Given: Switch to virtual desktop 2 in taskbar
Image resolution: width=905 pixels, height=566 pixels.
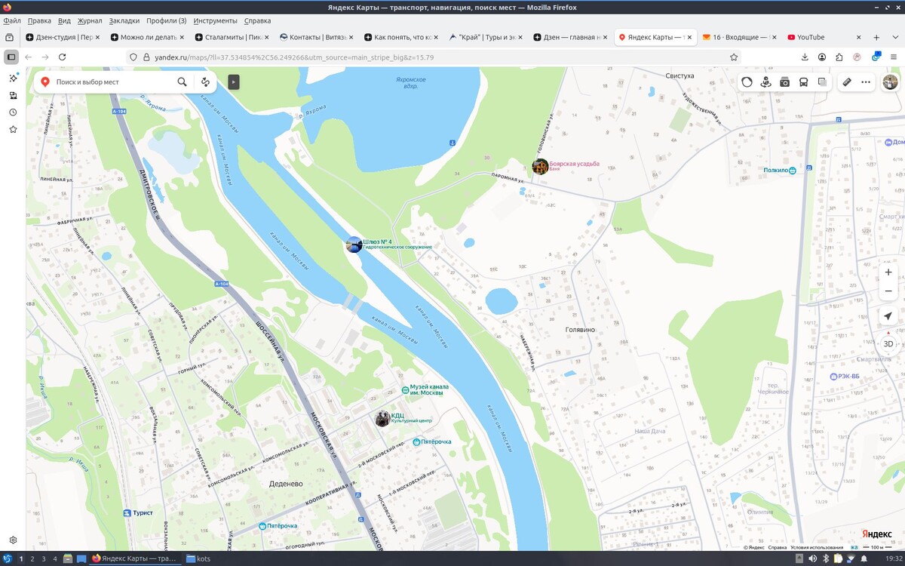Looking at the screenshot, I should point(32,558).
